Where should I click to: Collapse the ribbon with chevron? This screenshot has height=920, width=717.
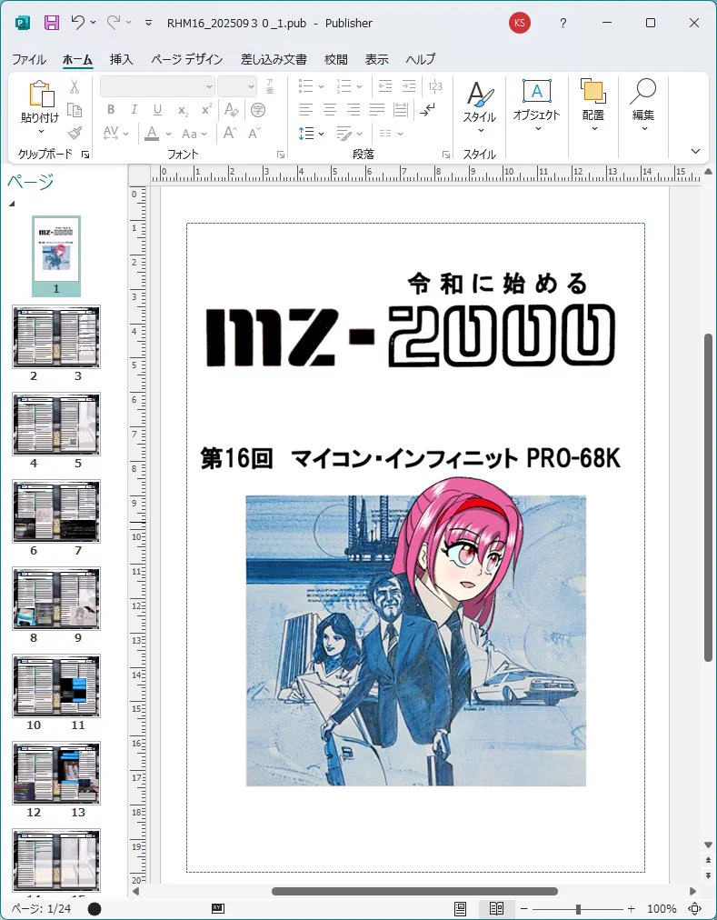pyautogui.click(x=696, y=152)
